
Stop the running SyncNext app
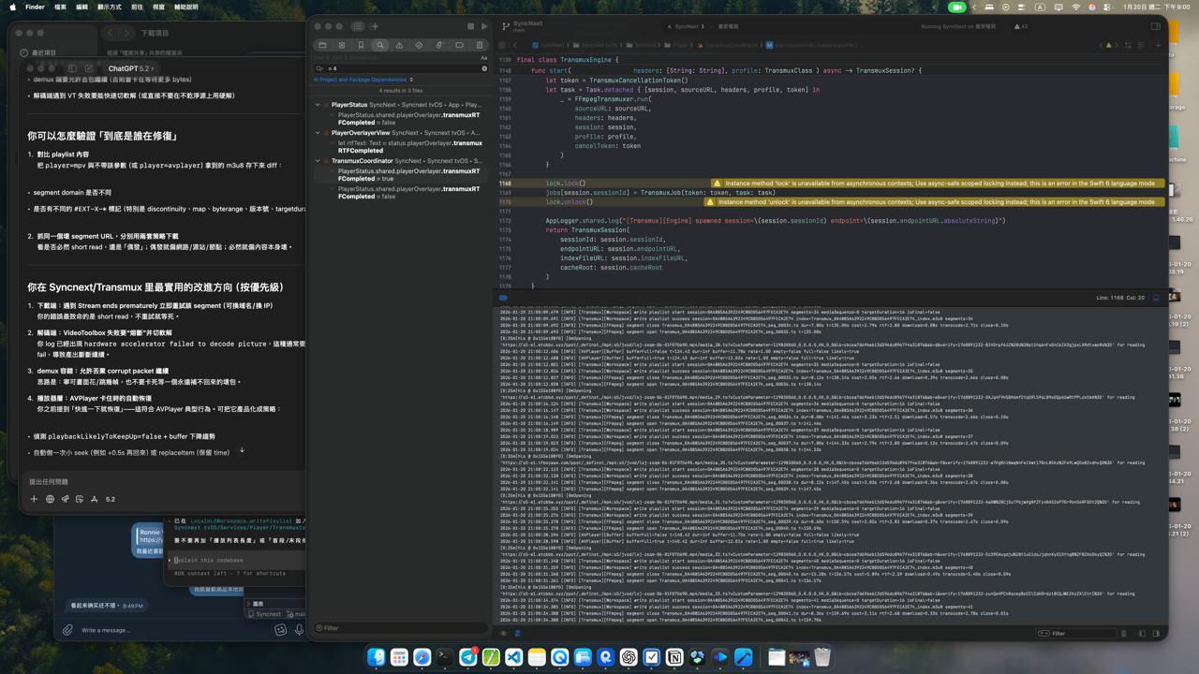click(x=470, y=26)
